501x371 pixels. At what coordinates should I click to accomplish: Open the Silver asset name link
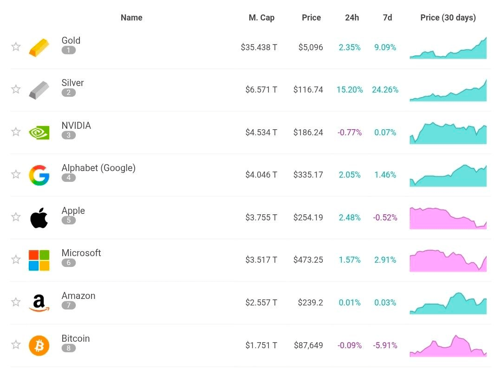[72, 83]
